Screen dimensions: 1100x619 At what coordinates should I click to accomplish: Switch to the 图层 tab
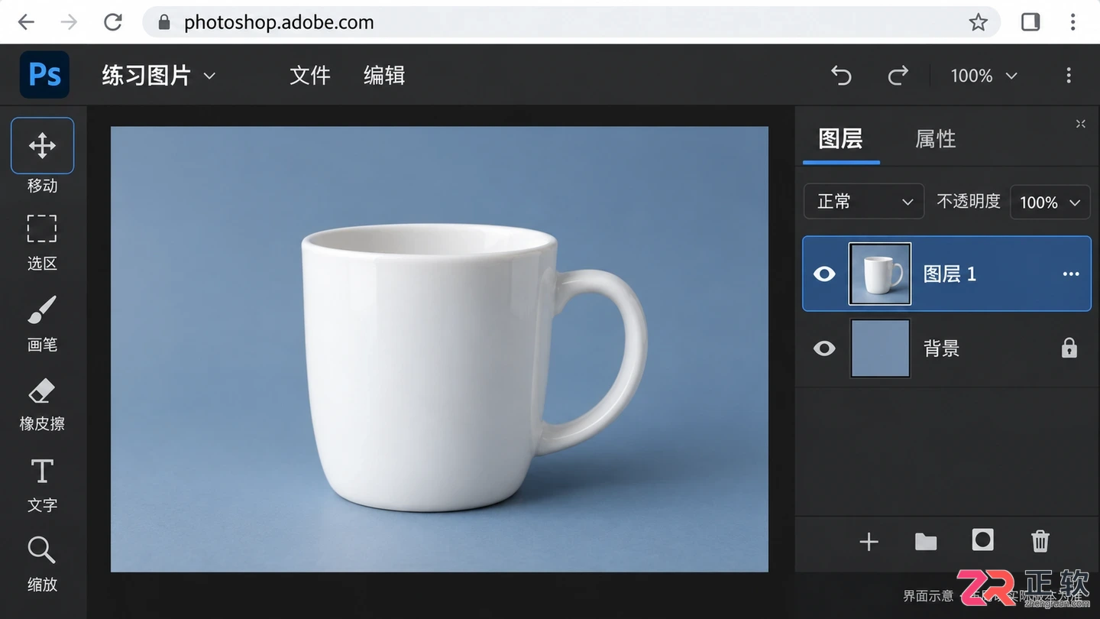click(841, 139)
